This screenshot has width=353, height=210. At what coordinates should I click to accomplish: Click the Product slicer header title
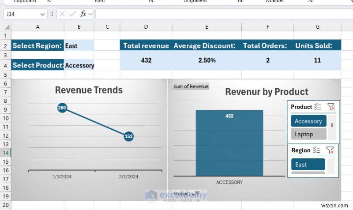(x=301, y=107)
